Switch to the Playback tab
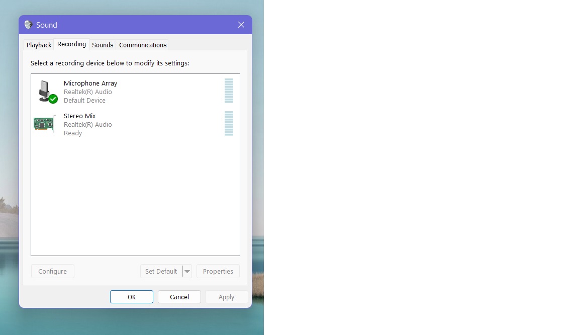Viewport: 579px width, 335px height. (x=39, y=45)
